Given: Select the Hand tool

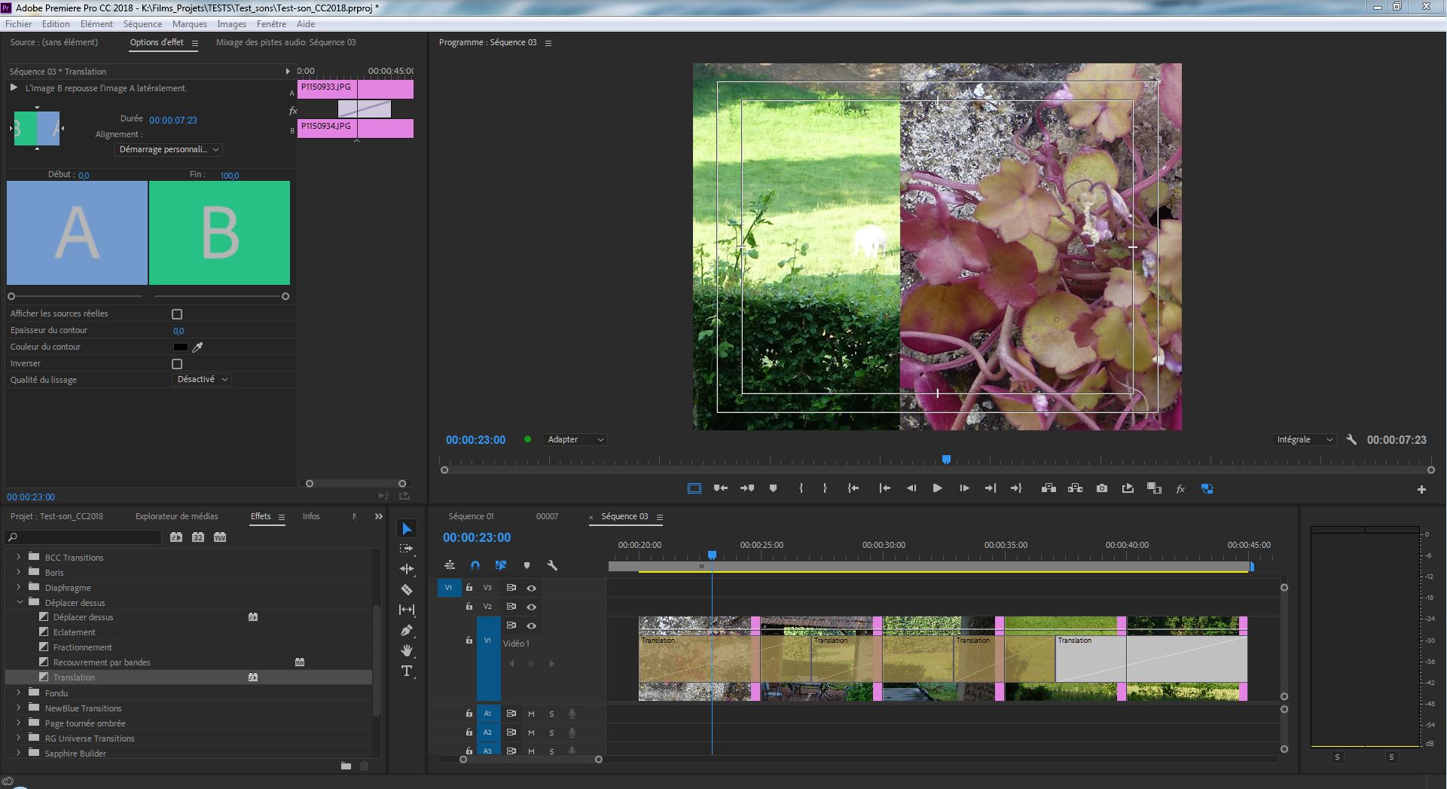Looking at the screenshot, I should coord(407,650).
